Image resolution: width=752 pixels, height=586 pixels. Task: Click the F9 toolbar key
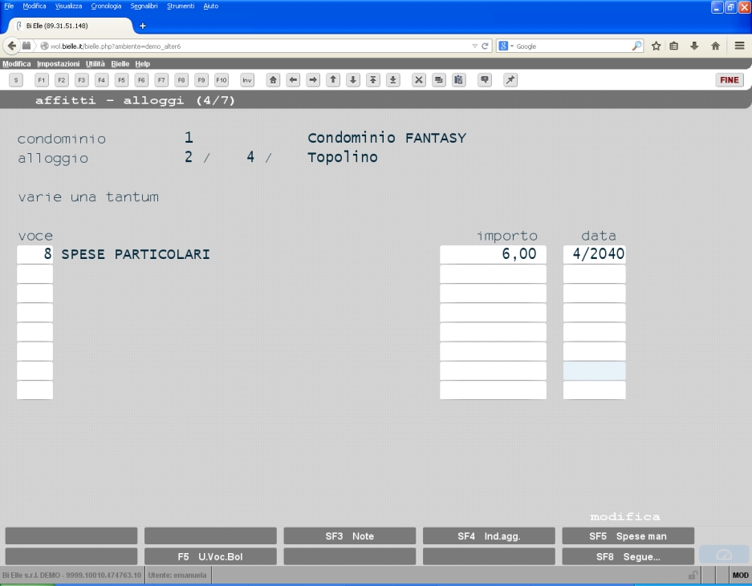(x=201, y=80)
